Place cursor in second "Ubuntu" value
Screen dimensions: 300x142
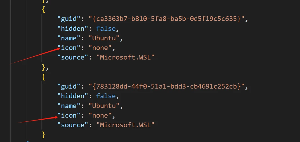point(104,106)
